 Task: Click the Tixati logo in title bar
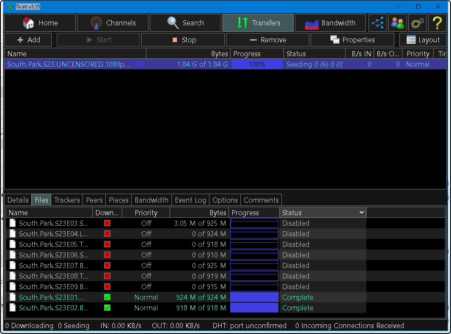pyautogui.click(x=10, y=6)
